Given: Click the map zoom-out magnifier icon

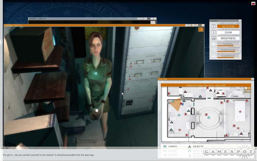Looking at the screenshot, I should (250, 91).
